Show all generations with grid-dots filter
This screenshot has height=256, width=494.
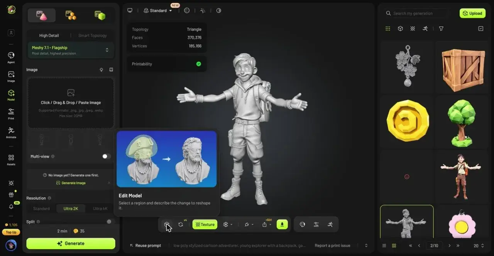pyautogui.click(x=388, y=29)
